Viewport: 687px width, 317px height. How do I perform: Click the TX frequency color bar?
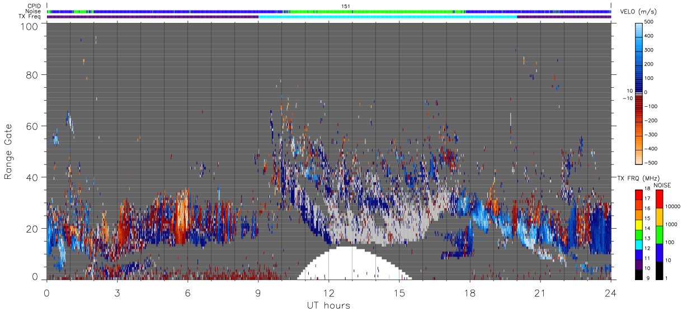tap(638, 234)
